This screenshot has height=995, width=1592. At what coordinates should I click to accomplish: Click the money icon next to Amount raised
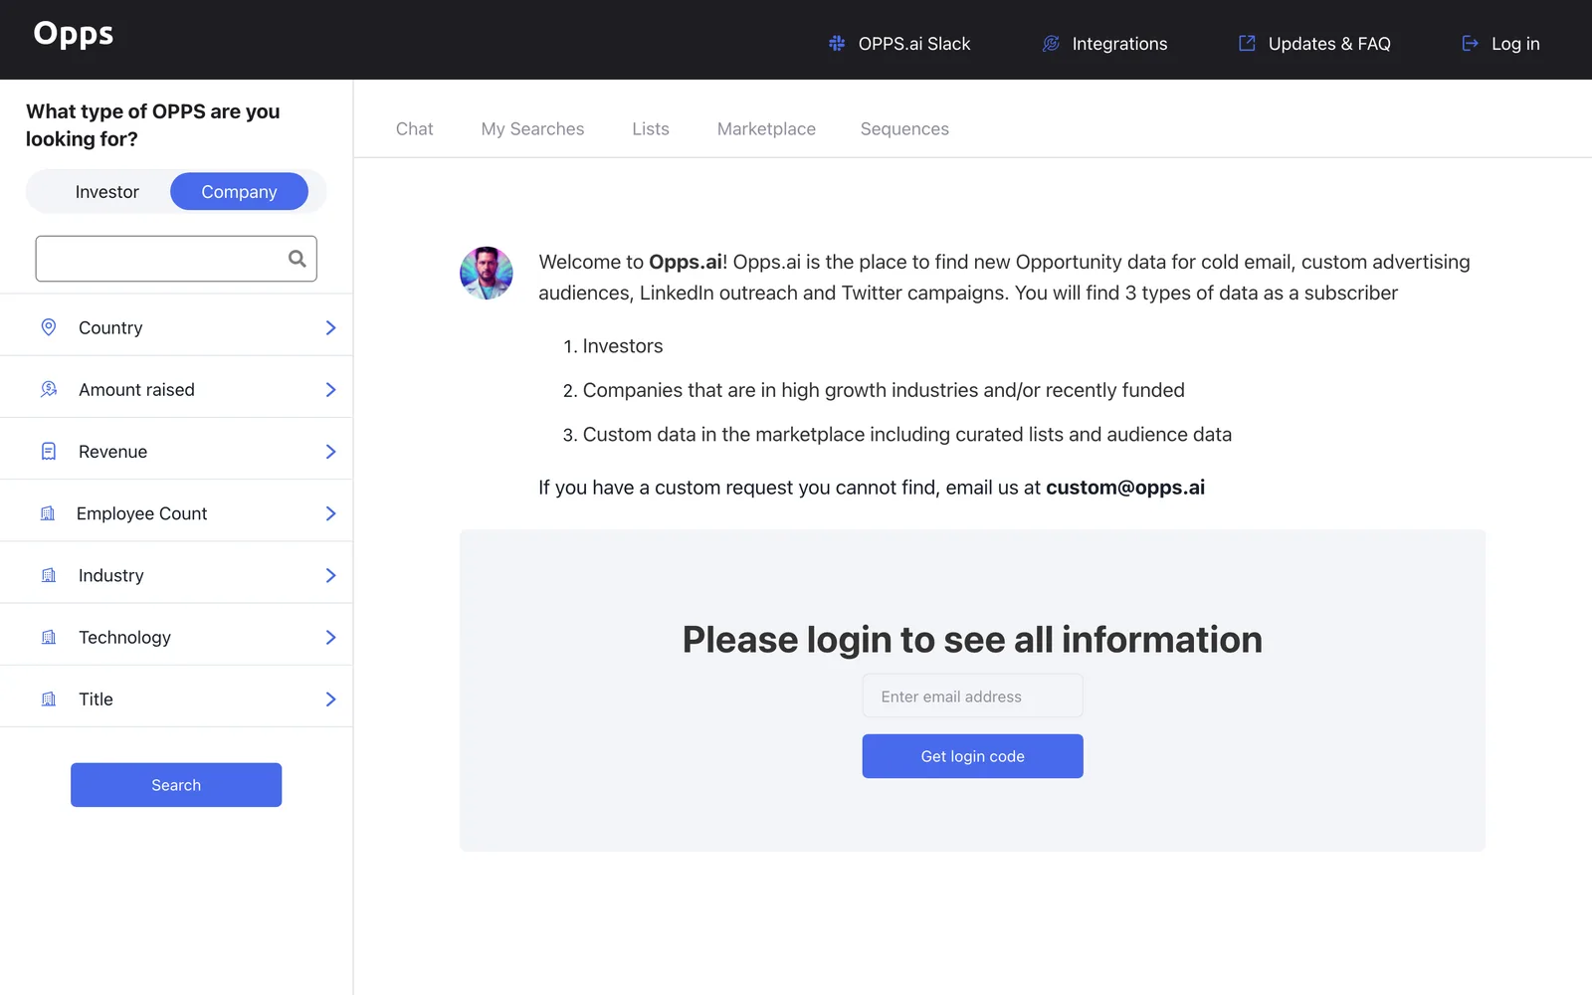tap(49, 389)
